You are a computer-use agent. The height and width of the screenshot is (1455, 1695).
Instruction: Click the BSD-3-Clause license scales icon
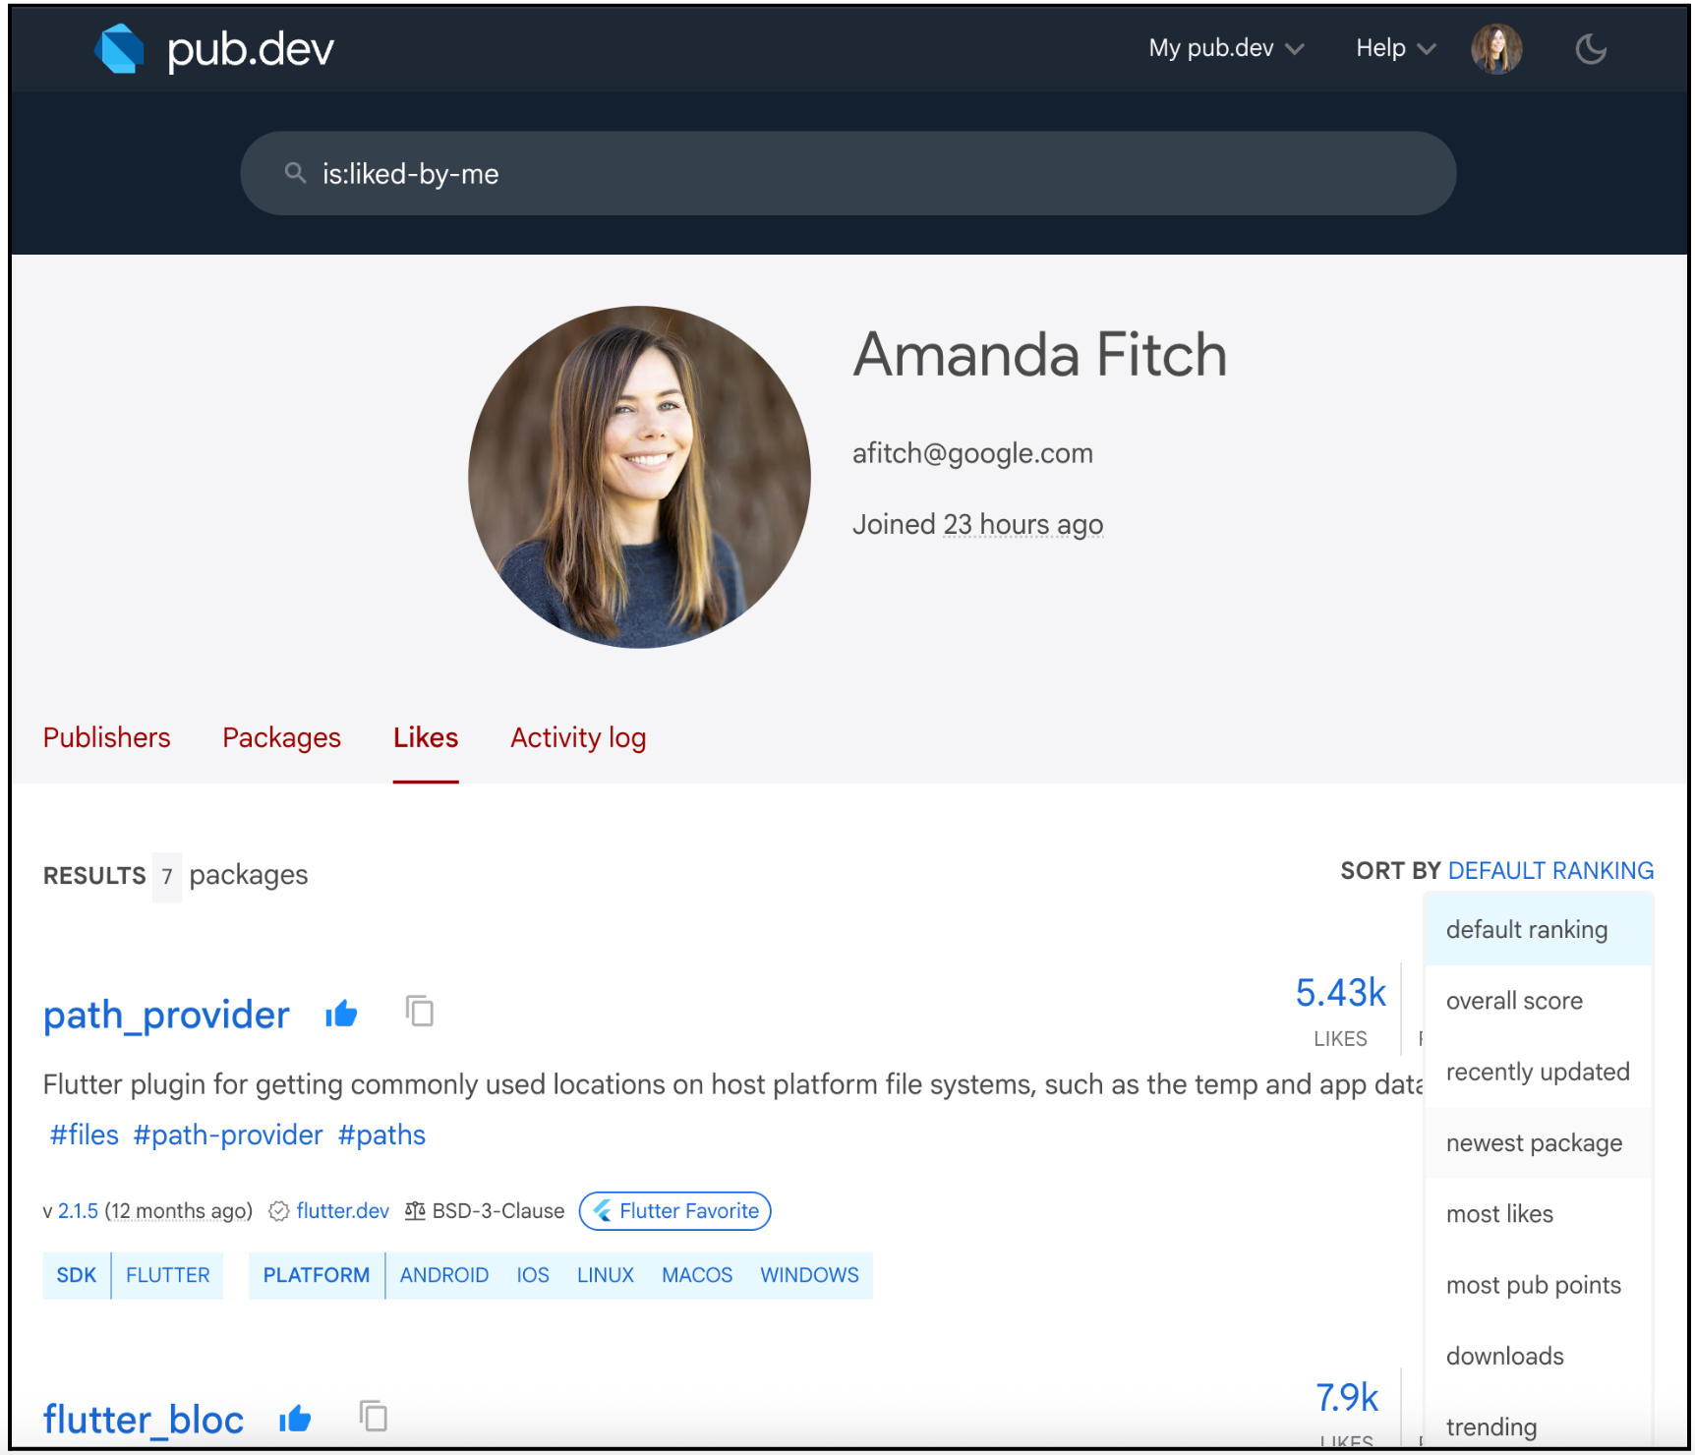coord(416,1211)
